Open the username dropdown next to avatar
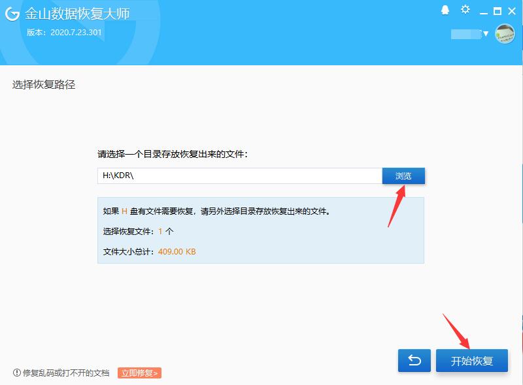Screen dimensions: 523x385 (x=486, y=33)
